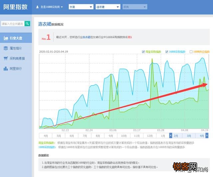This screenshot has height=177, width=213.
Task: Open the 连衣裙 subcategory dropdown
Action: click(108, 7)
